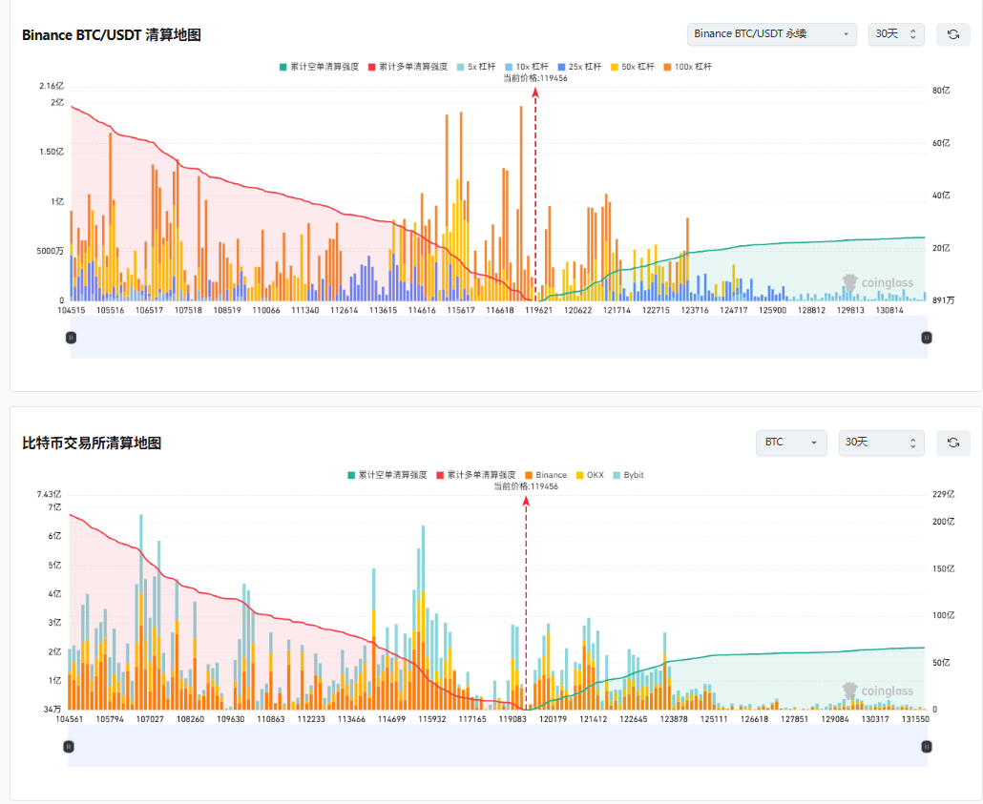Toggle 10x 杠杆 legend item
This screenshot has height=804, width=983.
point(527,67)
